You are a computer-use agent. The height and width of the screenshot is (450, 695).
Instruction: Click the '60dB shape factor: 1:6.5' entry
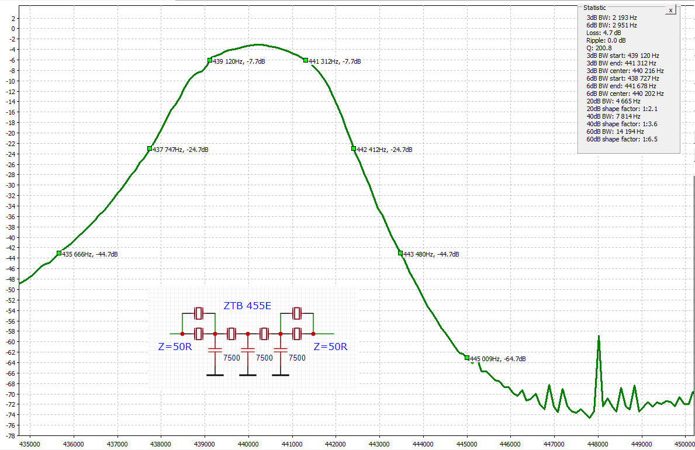[621, 139]
